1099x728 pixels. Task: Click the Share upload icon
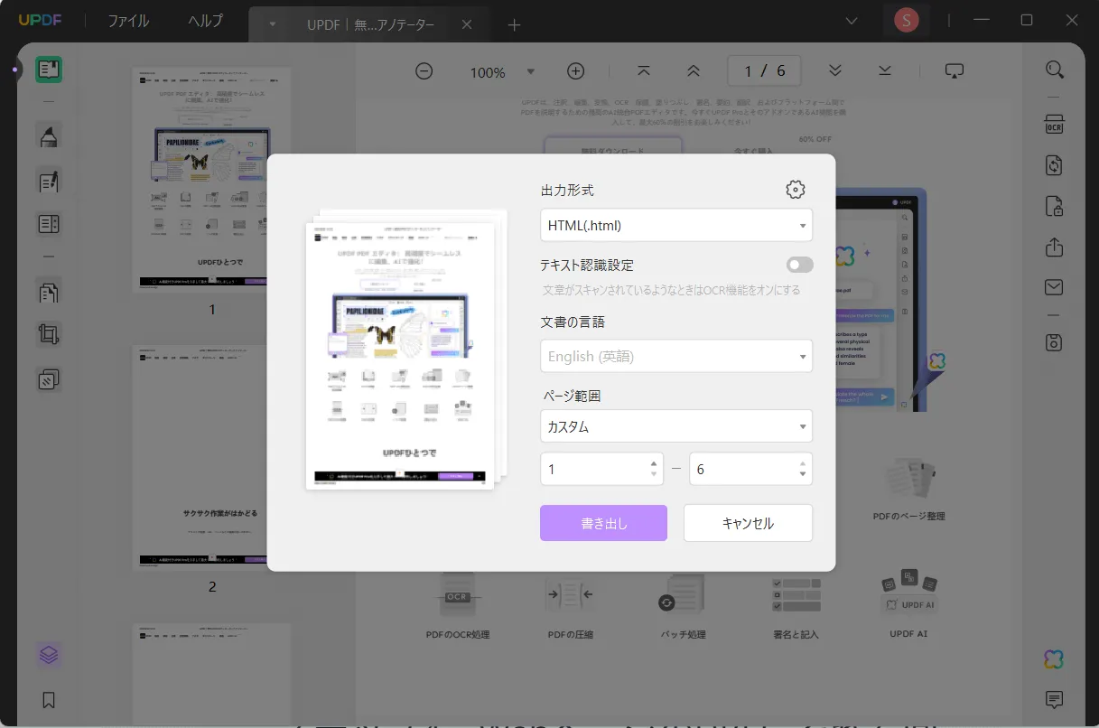pos(1054,247)
